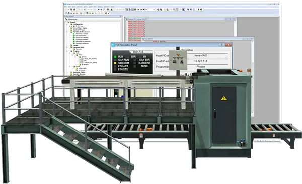The image size is (302, 184).
Task: Open the File menu
Action: click(65, 7)
